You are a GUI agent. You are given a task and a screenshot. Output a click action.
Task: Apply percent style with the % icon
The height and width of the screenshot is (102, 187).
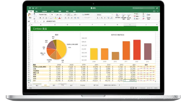pos(102,18)
